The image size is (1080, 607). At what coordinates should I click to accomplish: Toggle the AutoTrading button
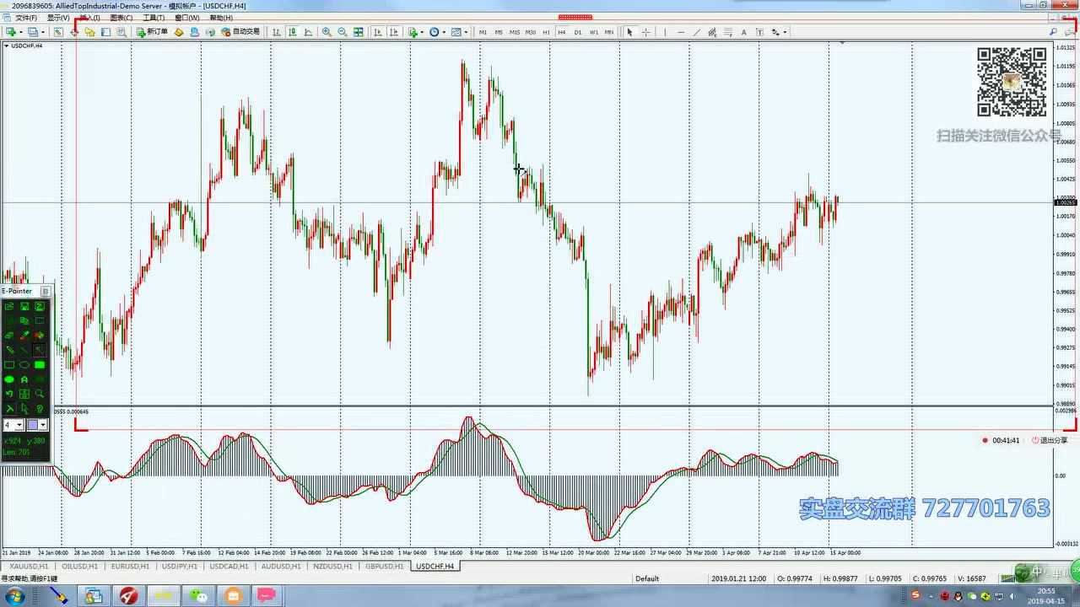click(240, 32)
